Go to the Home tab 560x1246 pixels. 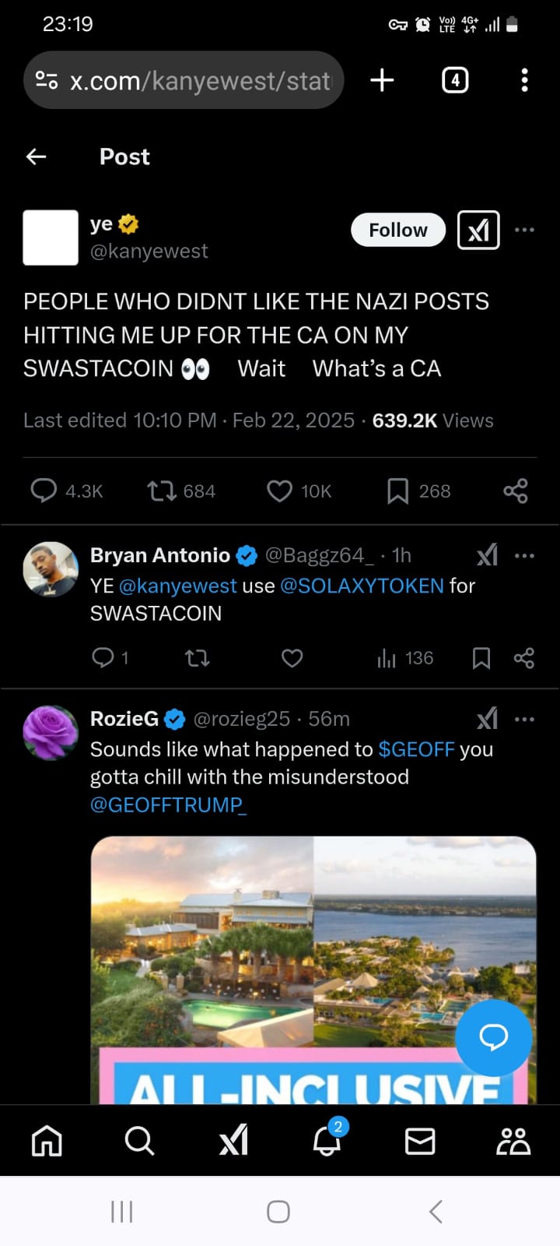pos(47,1142)
